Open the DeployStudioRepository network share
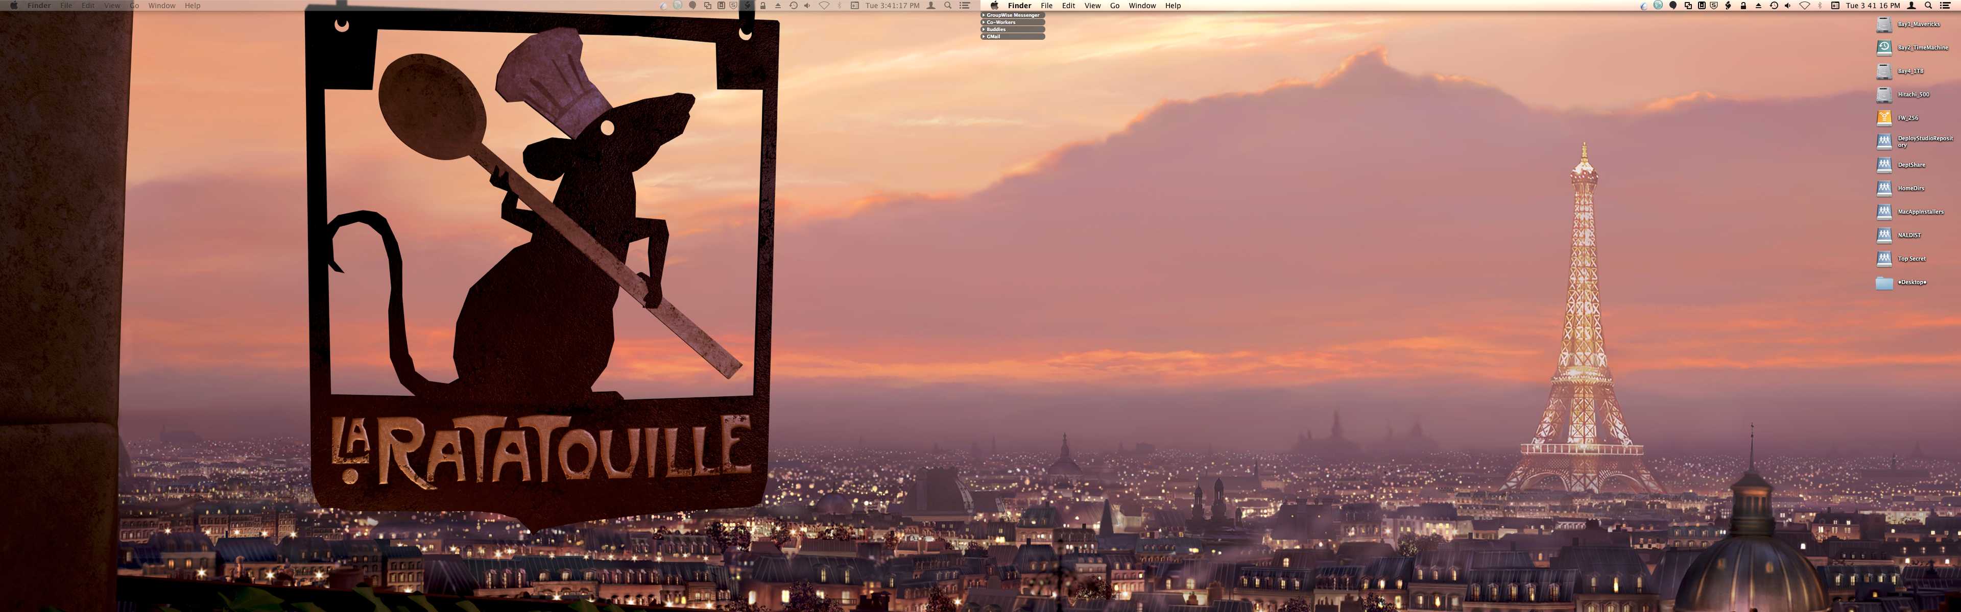The image size is (1961, 612). 1884,141
